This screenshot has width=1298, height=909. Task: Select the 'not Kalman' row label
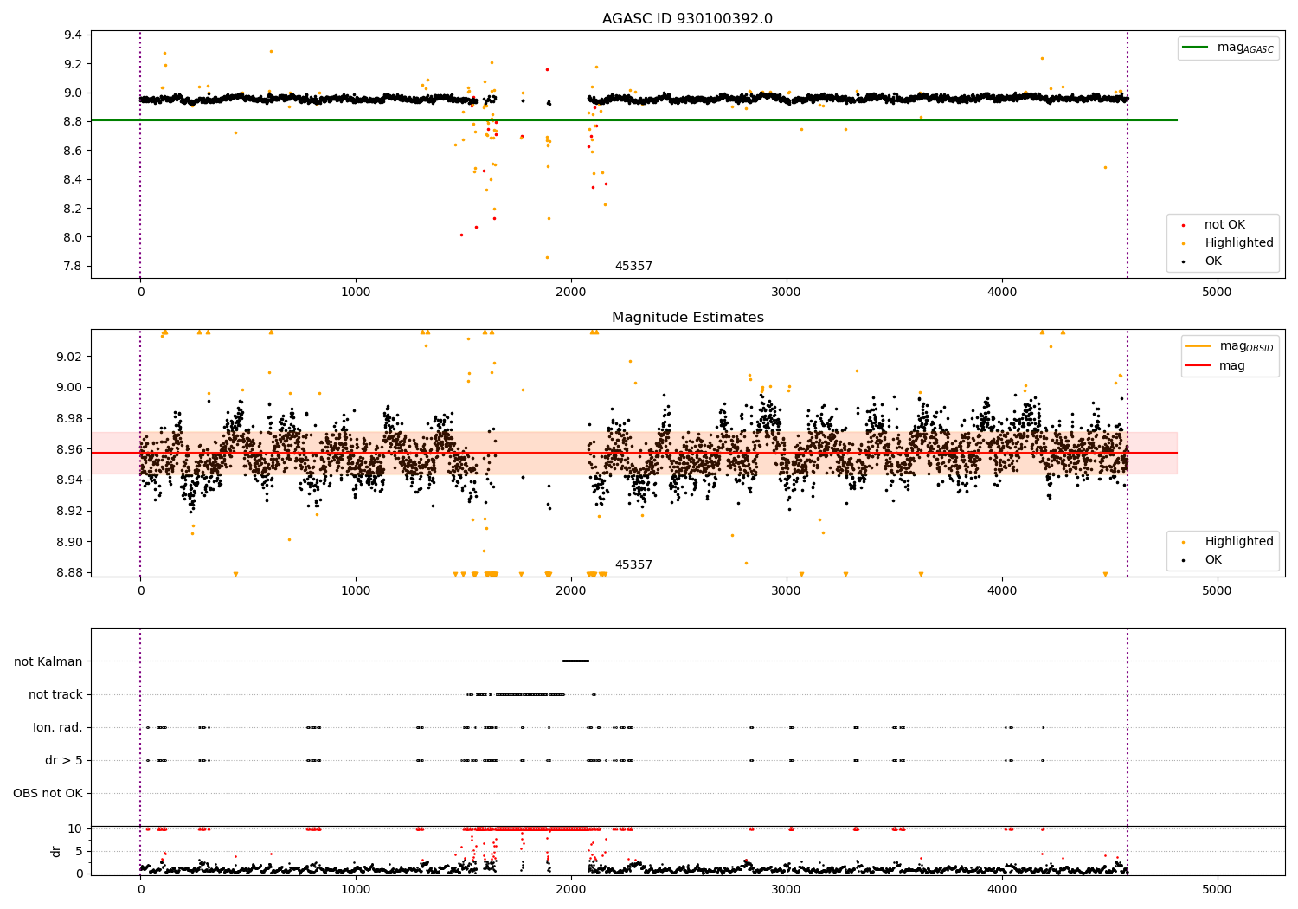click(x=48, y=662)
